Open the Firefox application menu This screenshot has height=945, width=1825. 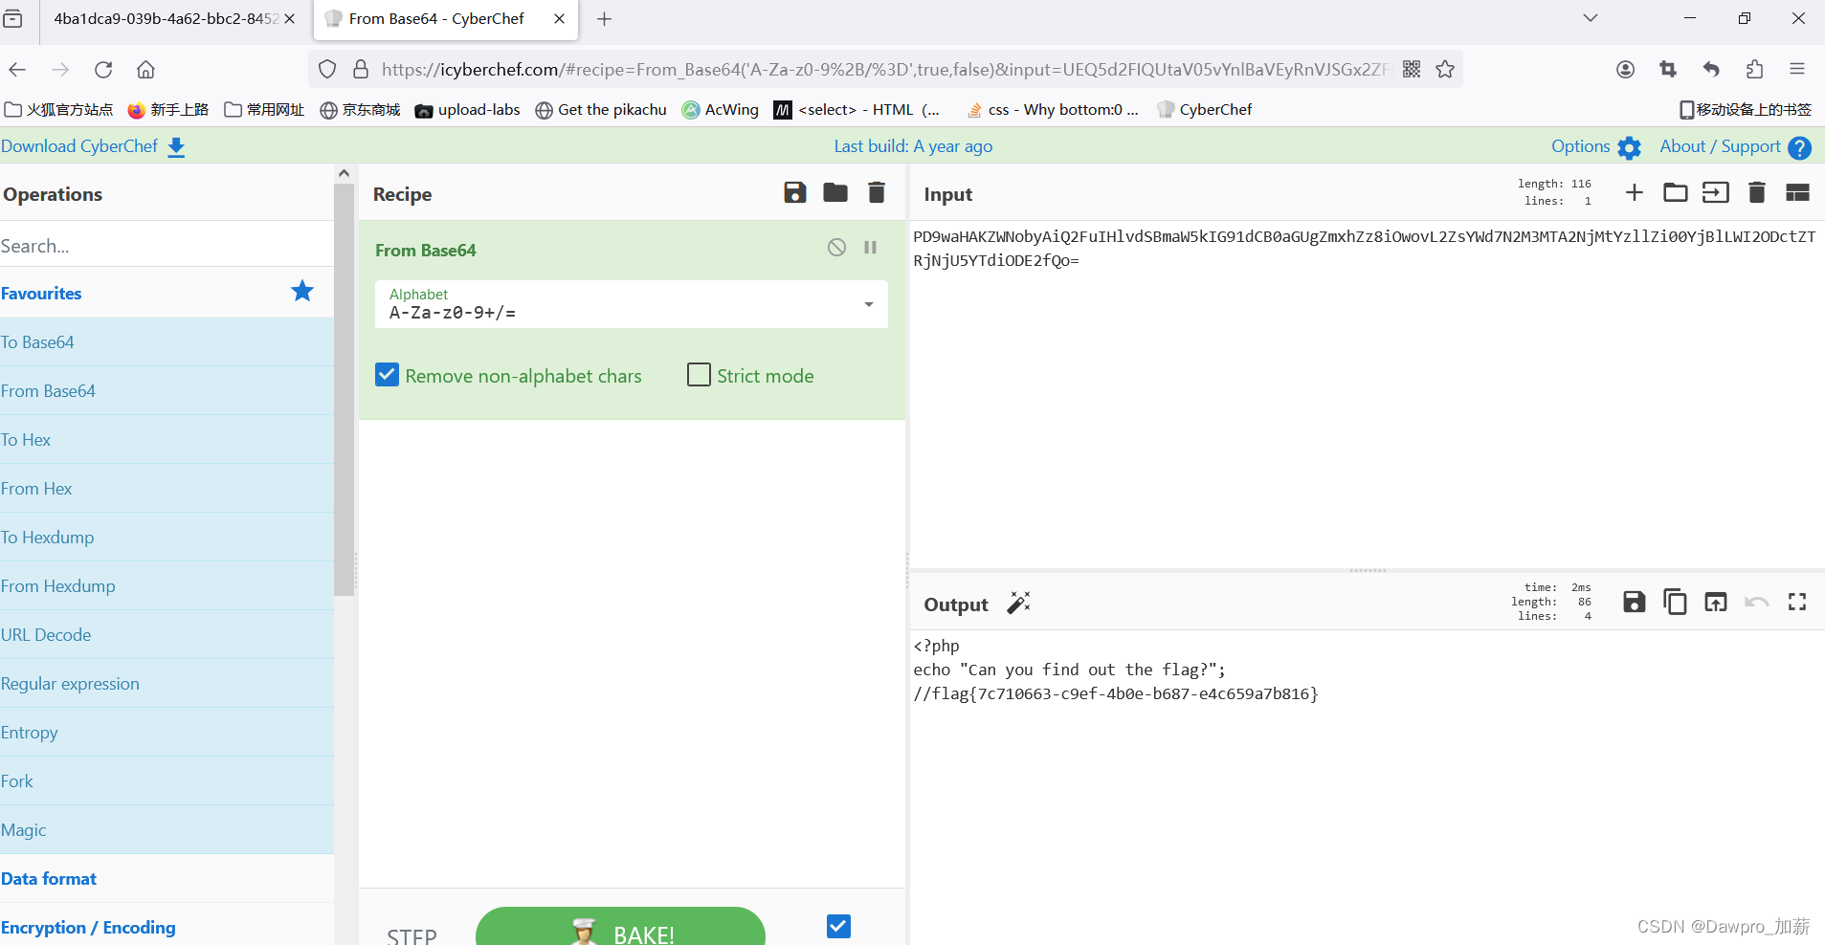coord(1797,69)
